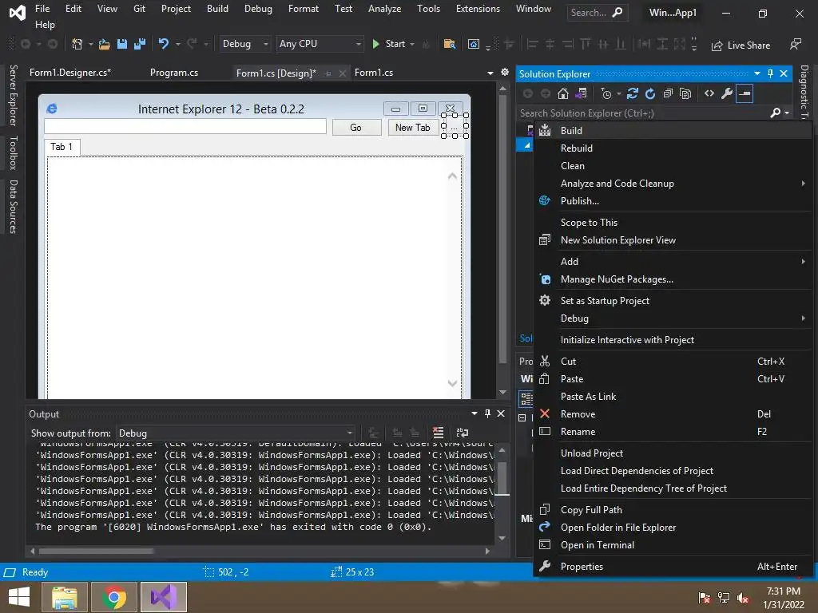
Task: Click the Collapse All icon in Solution Explorer
Action: [x=668, y=94]
